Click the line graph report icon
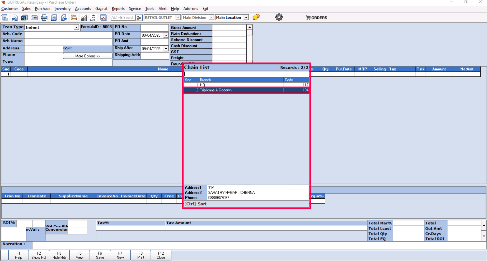Viewport: 487px width, 261px height. (103, 18)
